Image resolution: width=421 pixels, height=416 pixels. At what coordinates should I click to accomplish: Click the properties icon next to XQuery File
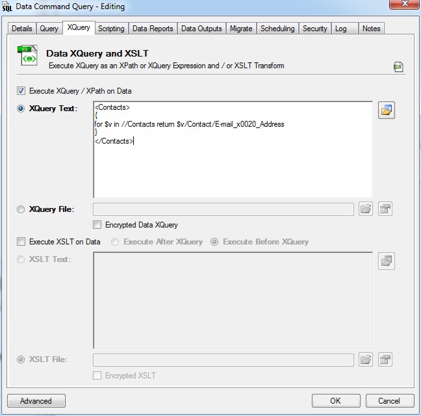click(386, 209)
